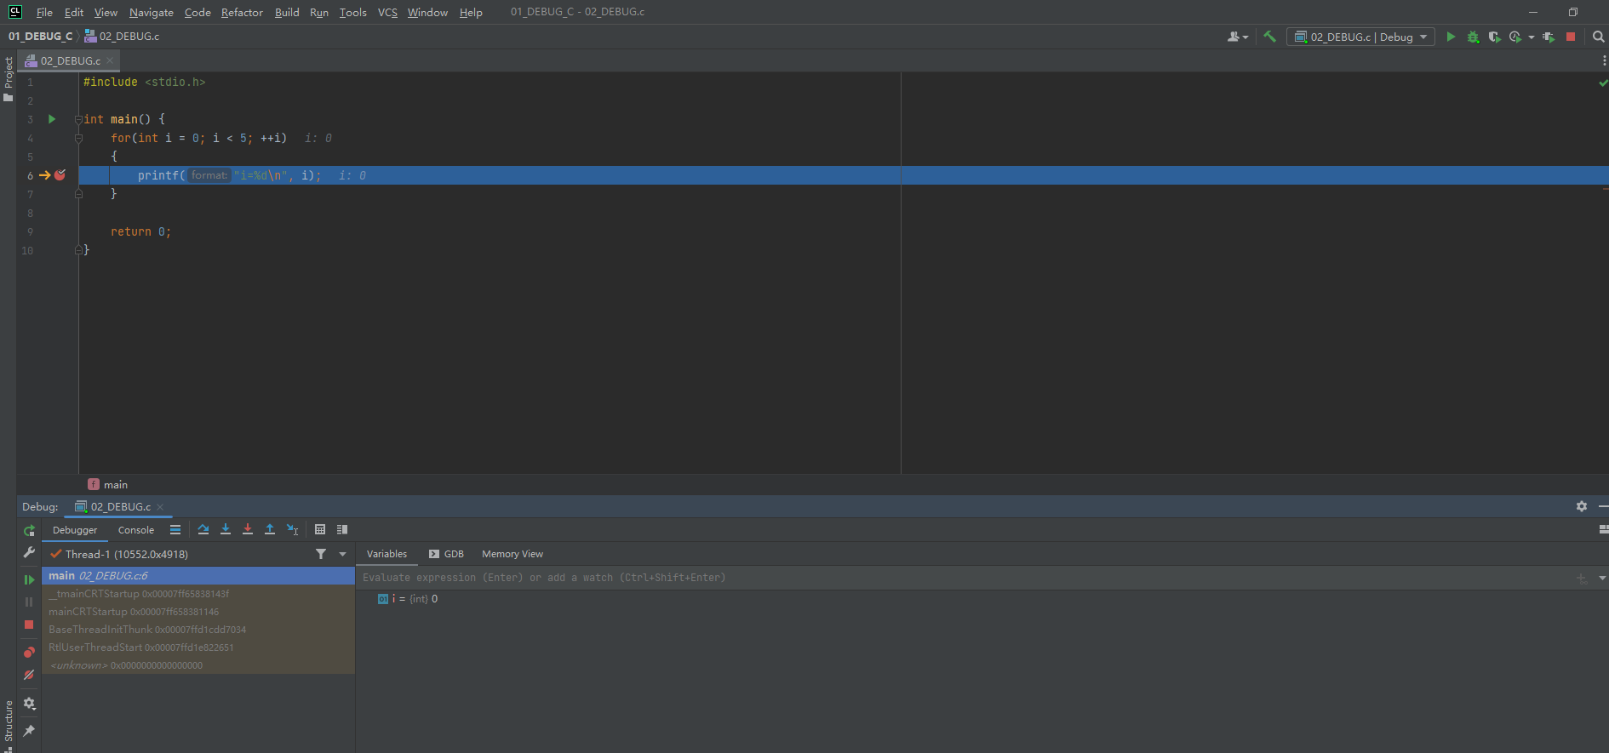Open the Build menu

pyautogui.click(x=287, y=12)
